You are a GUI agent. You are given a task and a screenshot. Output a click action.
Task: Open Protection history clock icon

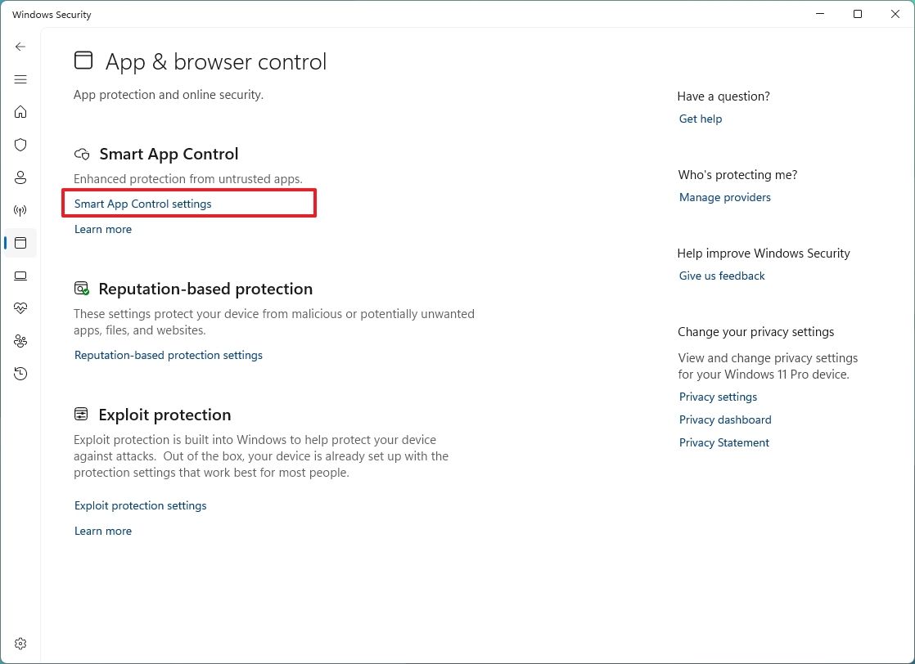[20, 374]
